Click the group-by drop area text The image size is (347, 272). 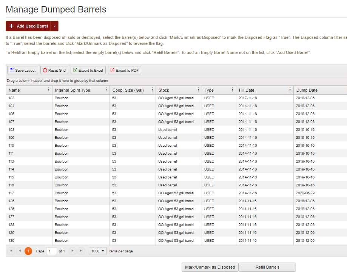(x=57, y=81)
